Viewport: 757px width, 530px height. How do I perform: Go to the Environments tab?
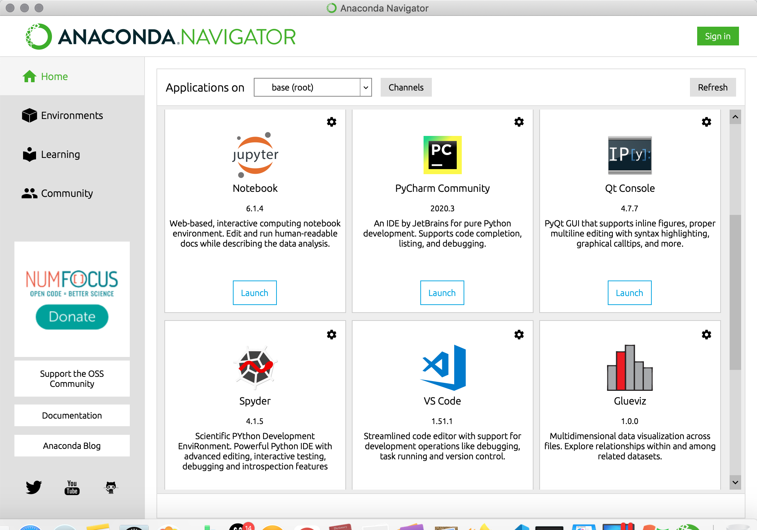click(x=72, y=115)
